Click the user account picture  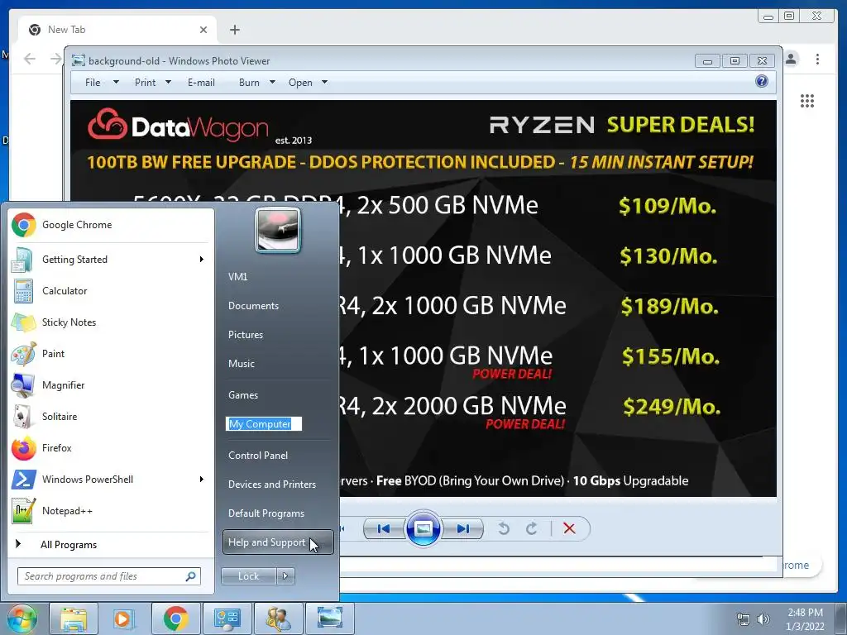278,230
